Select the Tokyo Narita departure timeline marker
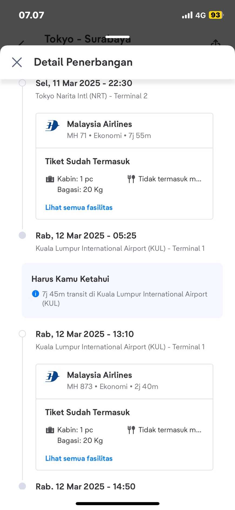Viewport: 235px width, 510px height. tap(22, 83)
